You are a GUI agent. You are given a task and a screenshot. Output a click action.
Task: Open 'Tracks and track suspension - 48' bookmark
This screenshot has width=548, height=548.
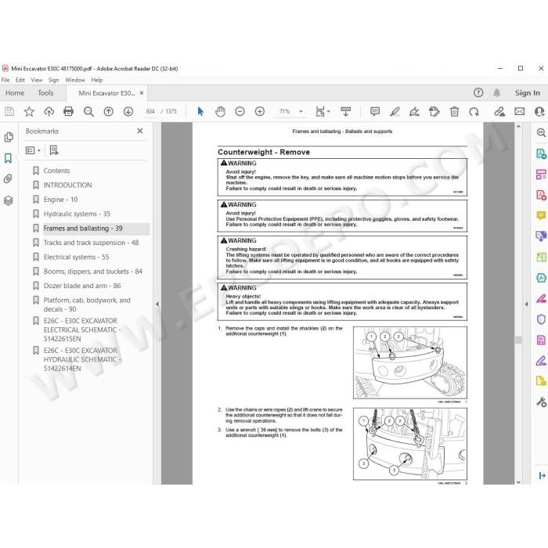[x=91, y=243]
